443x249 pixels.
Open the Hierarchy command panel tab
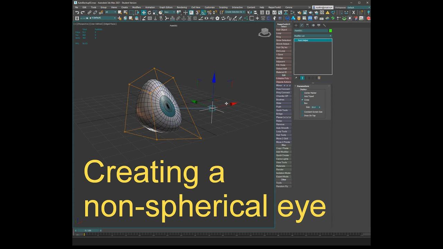tap(307, 25)
